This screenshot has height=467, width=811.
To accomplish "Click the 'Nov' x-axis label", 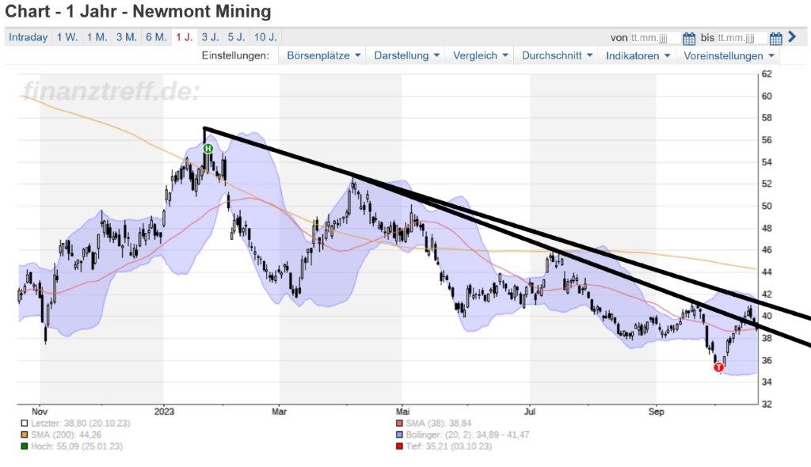I will 40,412.
